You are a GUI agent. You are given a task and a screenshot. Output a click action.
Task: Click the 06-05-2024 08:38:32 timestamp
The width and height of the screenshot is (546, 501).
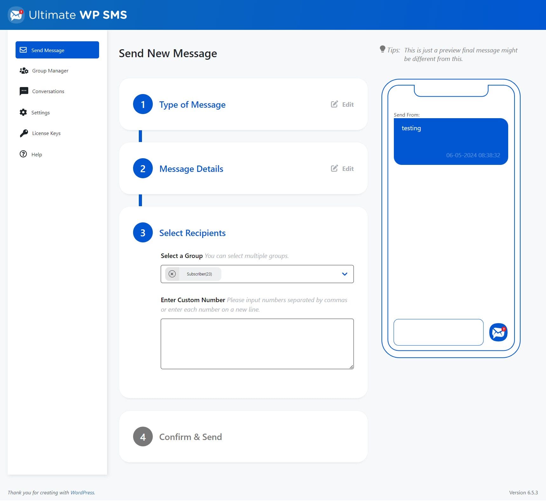(x=473, y=155)
